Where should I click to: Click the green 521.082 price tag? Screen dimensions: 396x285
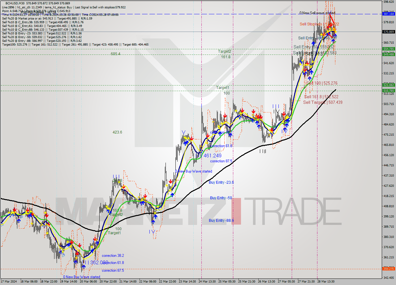[x=389, y=85]
